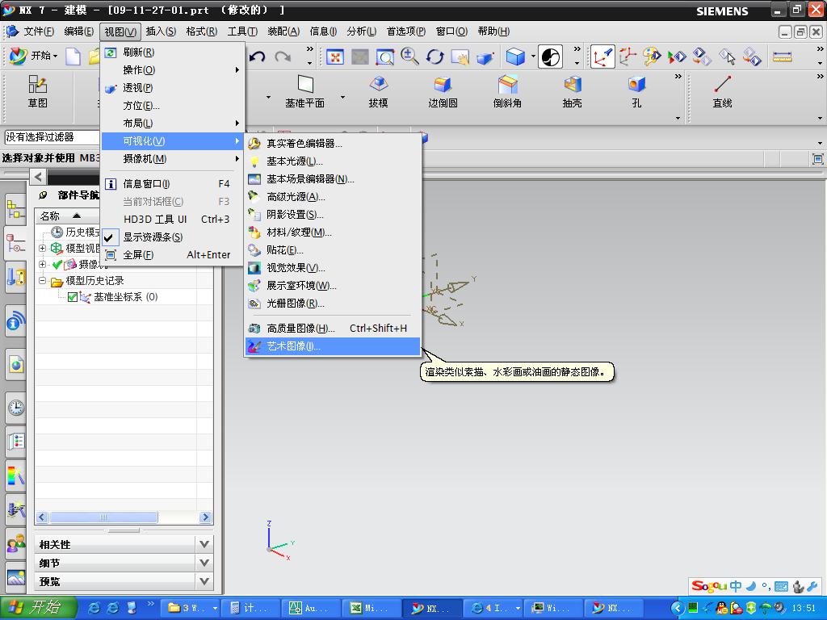Click the Zoom in/out magnifier icon
The width and height of the screenshot is (827, 620).
[409, 57]
